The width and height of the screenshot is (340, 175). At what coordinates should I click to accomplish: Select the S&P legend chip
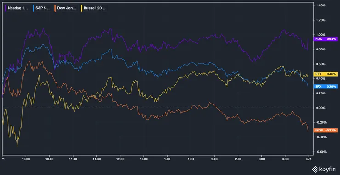click(42, 8)
